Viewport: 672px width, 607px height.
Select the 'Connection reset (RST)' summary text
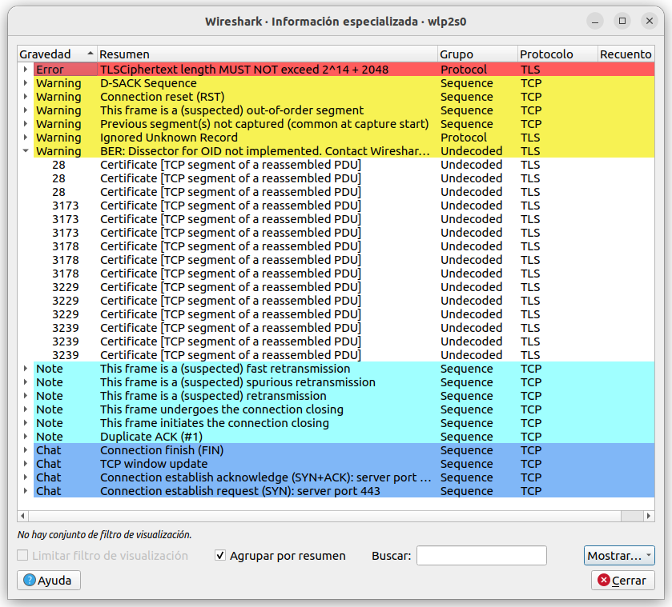163,97
